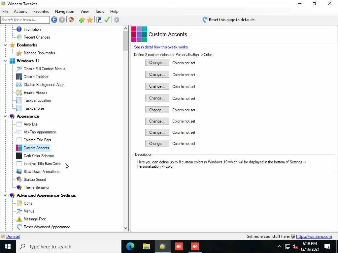Open the View menu

84,12
